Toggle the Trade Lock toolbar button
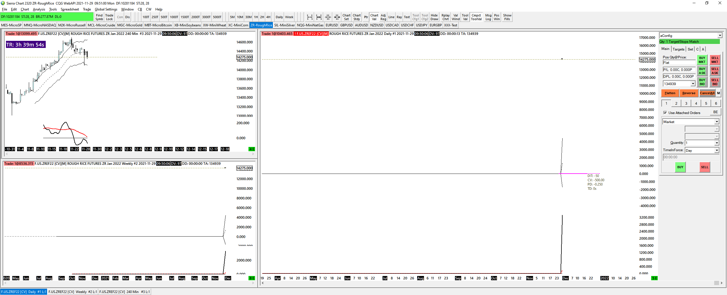 coord(109,17)
